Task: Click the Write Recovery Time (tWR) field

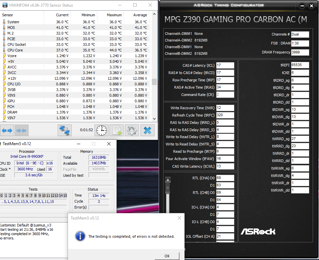Action: click(x=225, y=108)
